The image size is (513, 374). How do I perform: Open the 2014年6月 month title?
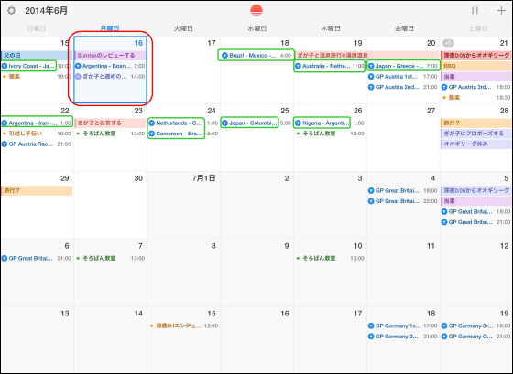pos(46,10)
